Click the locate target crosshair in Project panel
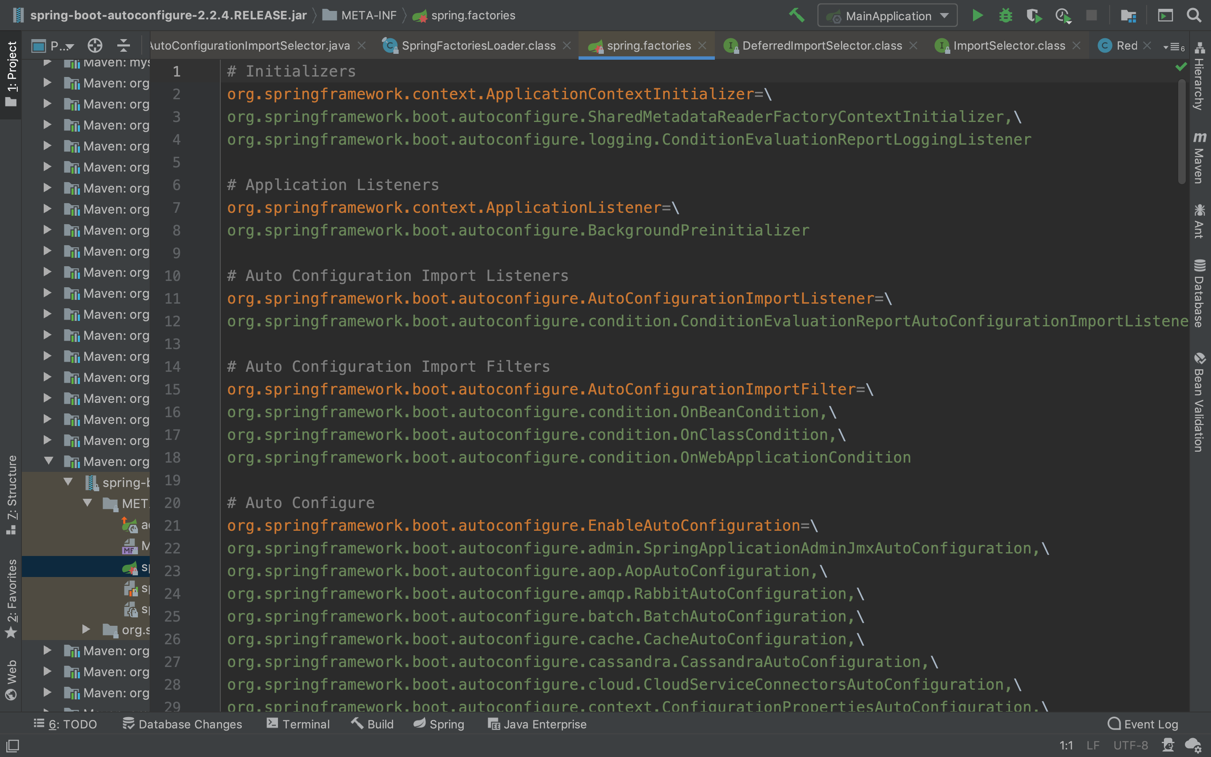This screenshot has height=757, width=1211. click(95, 45)
